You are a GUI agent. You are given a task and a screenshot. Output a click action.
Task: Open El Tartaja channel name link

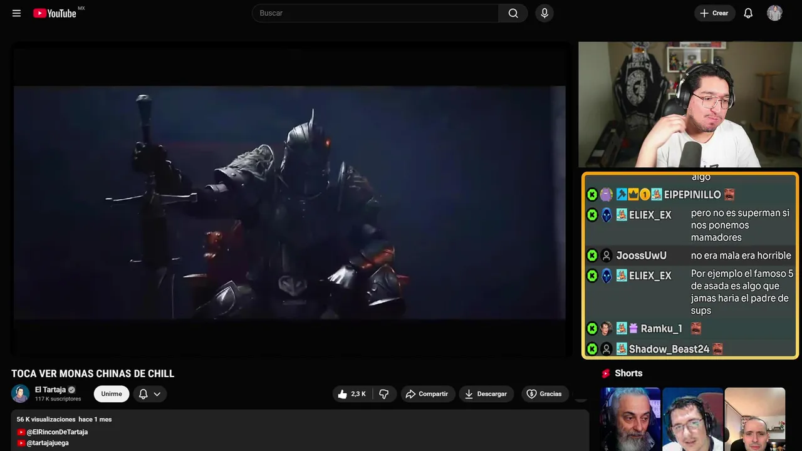tap(50, 390)
